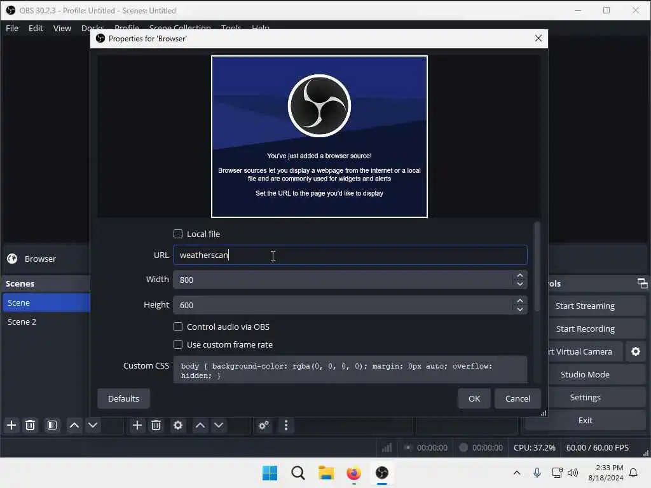The width and height of the screenshot is (651, 488).
Task: Open OBS Settings button
Action: tap(585, 398)
